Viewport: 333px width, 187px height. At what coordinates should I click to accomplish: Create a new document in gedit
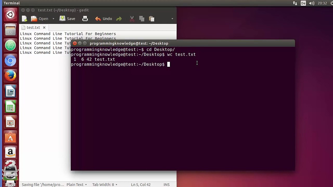tap(24, 19)
